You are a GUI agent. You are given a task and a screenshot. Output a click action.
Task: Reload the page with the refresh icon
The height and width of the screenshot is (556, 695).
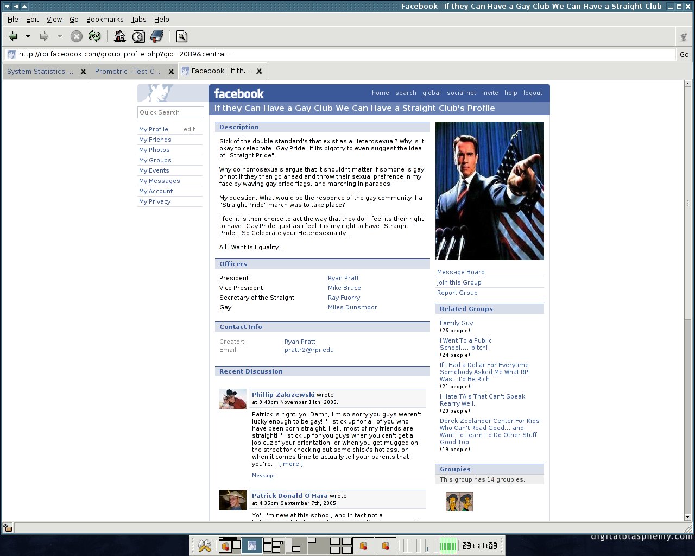point(94,36)
